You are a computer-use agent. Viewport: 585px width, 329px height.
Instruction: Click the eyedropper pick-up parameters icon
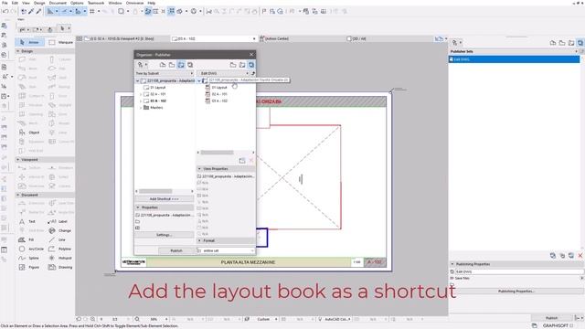pos(32,11)
